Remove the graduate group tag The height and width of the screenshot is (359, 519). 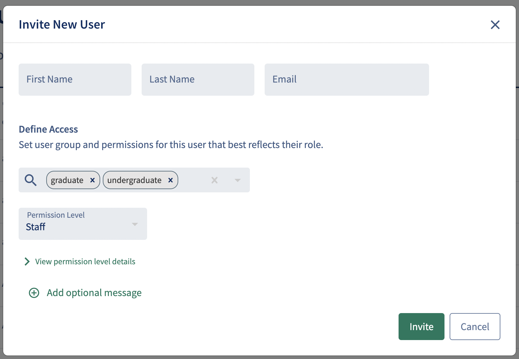[92, 180]
